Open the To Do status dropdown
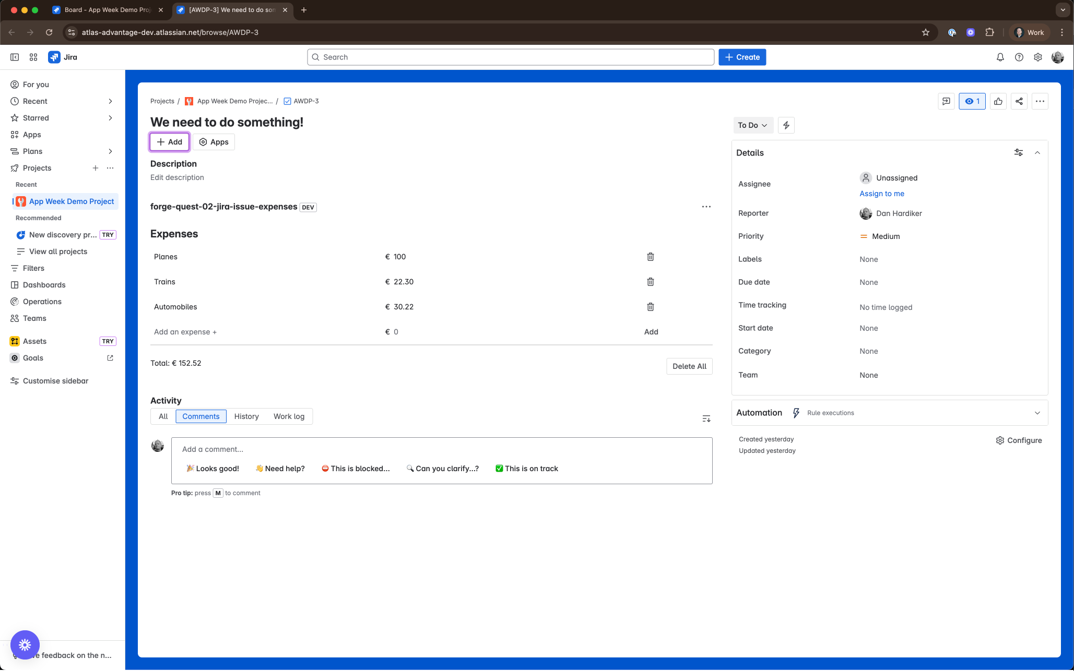Viewport: 1074px width, 671px height. click(752, 125)
